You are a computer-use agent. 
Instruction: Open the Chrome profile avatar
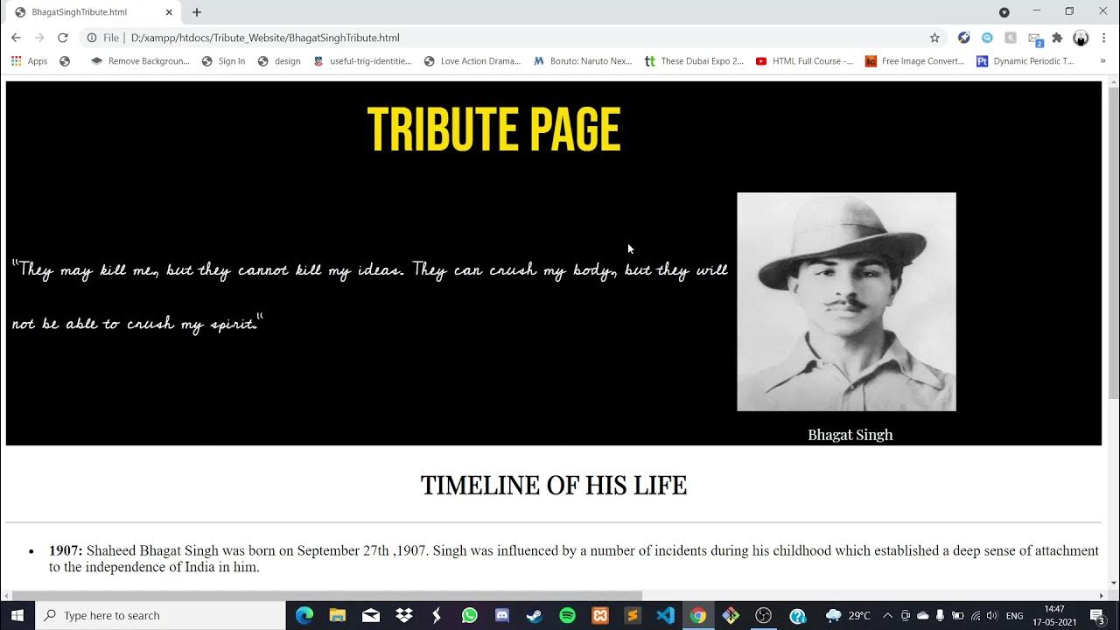(1081, 38)
